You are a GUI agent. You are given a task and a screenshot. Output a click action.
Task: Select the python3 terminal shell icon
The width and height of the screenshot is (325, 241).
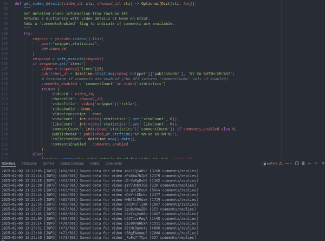point(263,163)
